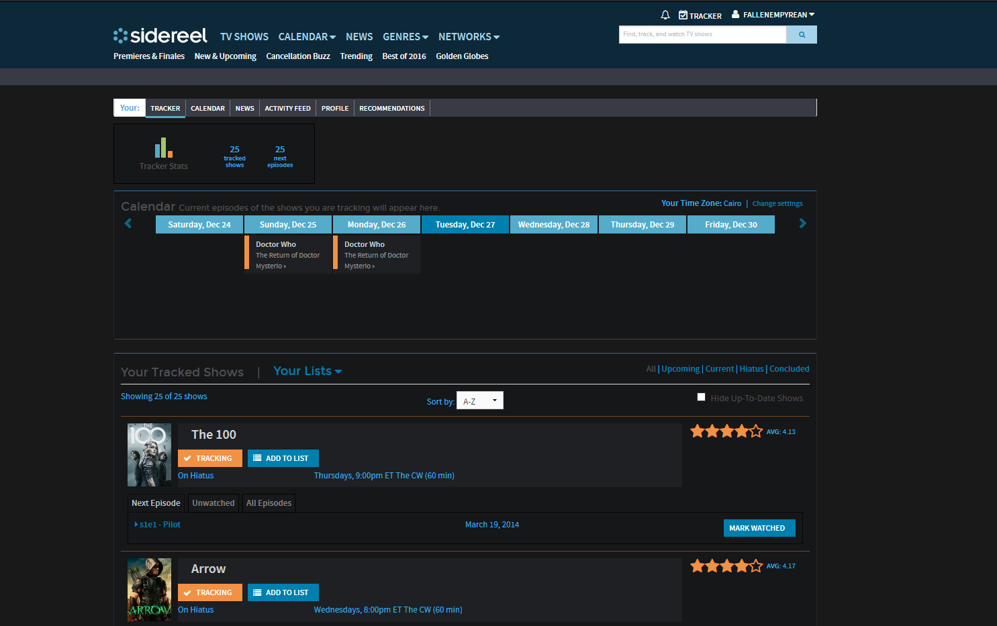Click the search magnifier button
The width and height of the screenshot is (997, 626).
[x=802, y=35]
